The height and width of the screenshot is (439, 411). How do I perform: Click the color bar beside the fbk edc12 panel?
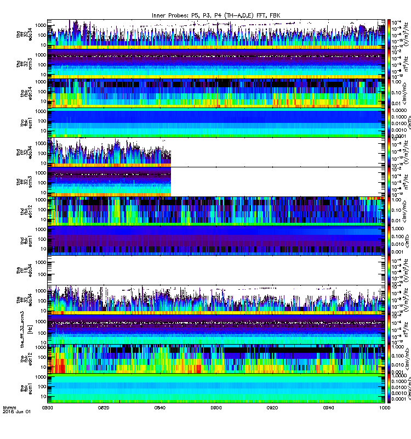(x=389, y=359)
